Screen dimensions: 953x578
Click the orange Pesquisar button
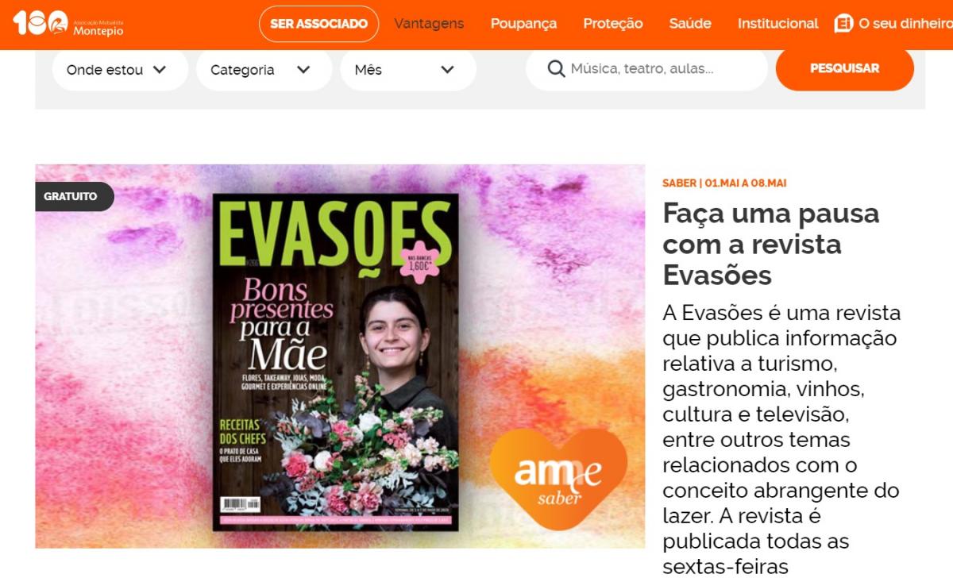844,69
